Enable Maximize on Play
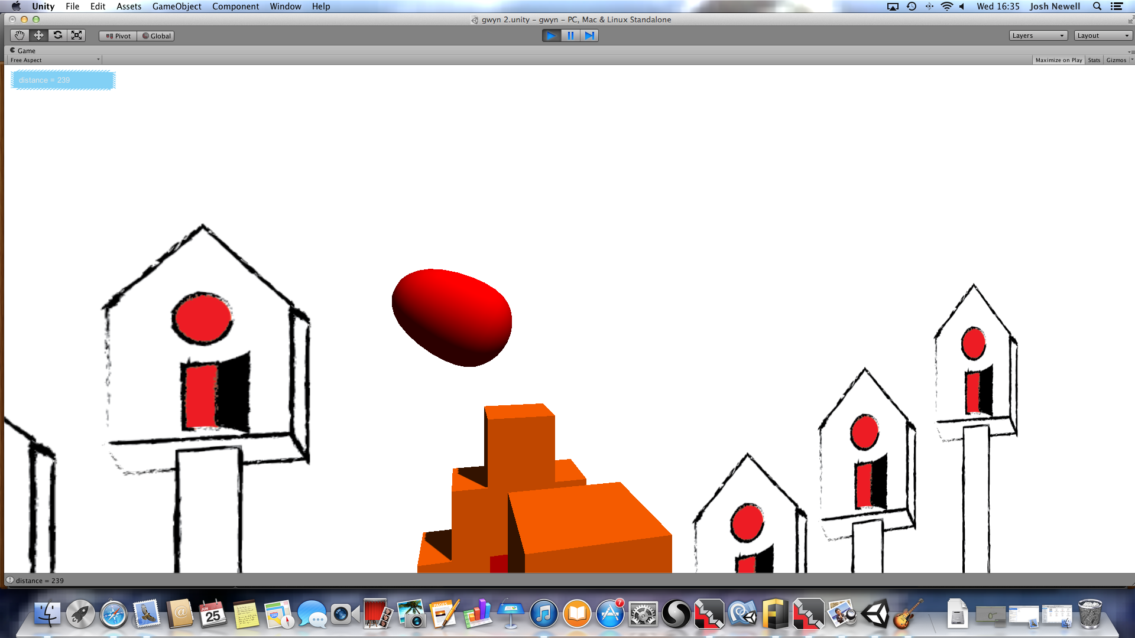The width and height of the screenshot is (1135, 638). 1058,60
